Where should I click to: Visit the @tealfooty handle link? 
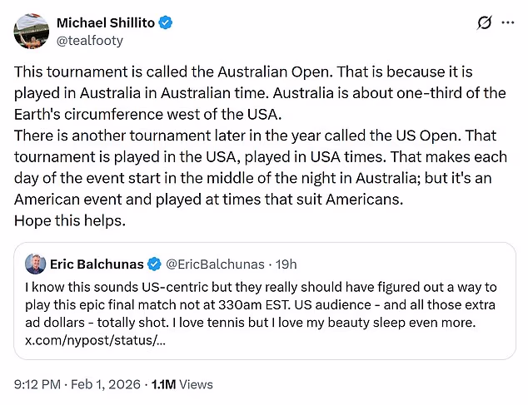(88, 39)
